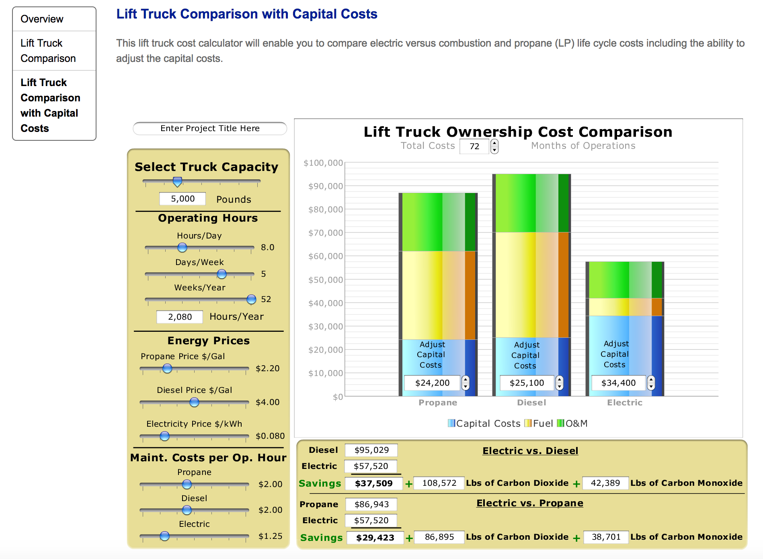
Task: Click the Hours/Day slider knob
Action: pyautogui.click(x=183, y=247)
